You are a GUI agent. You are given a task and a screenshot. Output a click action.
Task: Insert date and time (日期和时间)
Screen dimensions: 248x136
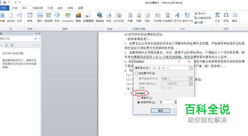pyautogui.click(x=202, y=18)
